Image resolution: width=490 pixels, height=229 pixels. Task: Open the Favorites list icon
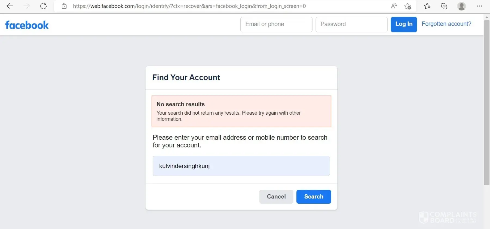click(427, 6)
